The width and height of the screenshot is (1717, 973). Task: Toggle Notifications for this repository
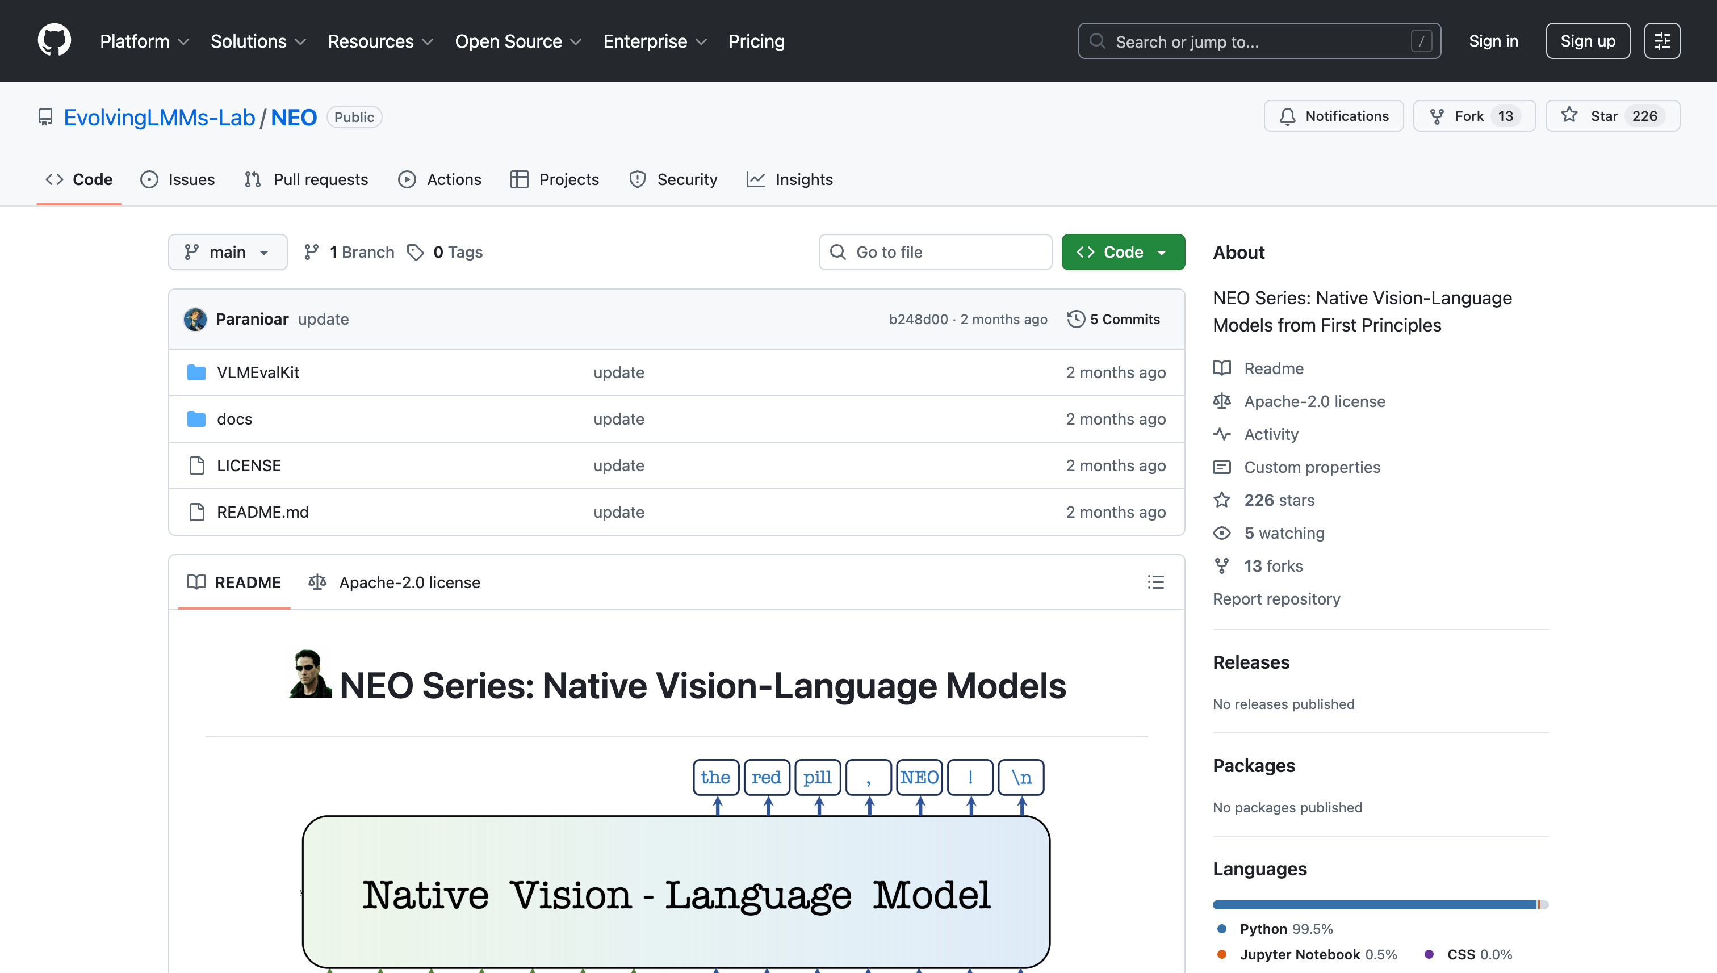(x=1333, y=116)
